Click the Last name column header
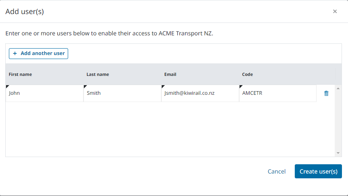Image resolution: width=348 pixels, height=196 pixels. click(98, 74)
